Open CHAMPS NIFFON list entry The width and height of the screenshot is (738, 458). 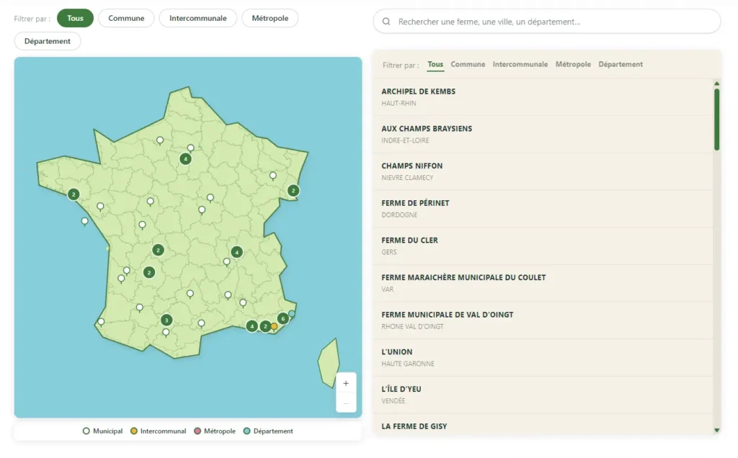tap(543, 171)
